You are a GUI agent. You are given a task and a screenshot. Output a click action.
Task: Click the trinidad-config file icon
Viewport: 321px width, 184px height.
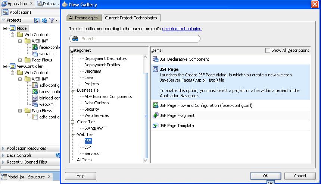pyautogui.click(x=35, y=98)
